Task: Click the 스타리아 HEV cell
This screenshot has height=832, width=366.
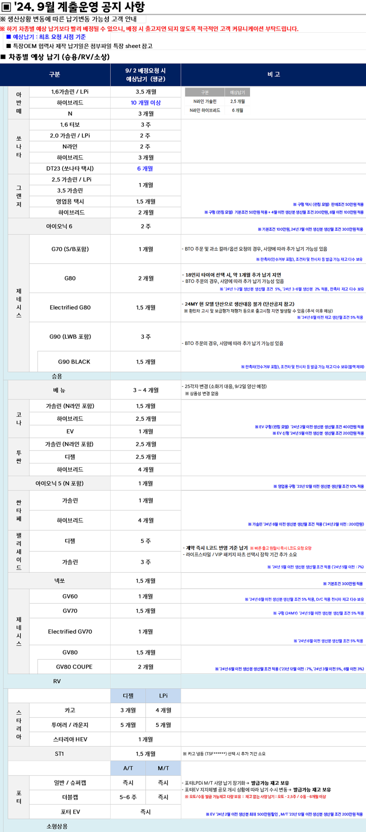Action: [70, 739]
